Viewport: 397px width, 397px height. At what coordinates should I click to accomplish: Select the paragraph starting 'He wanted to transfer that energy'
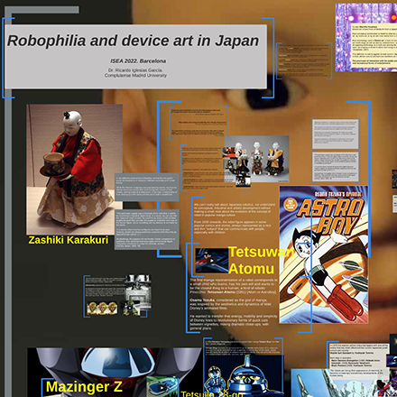click(234, 322)
